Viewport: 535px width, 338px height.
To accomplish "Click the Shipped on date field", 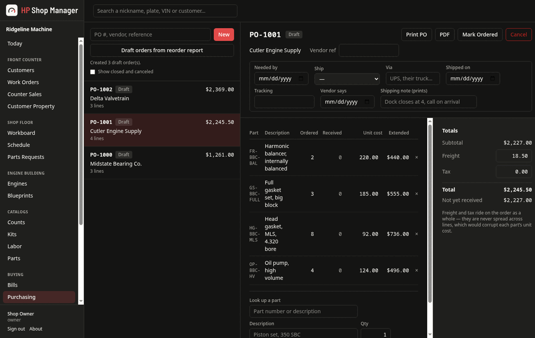I will pos(473,78).
